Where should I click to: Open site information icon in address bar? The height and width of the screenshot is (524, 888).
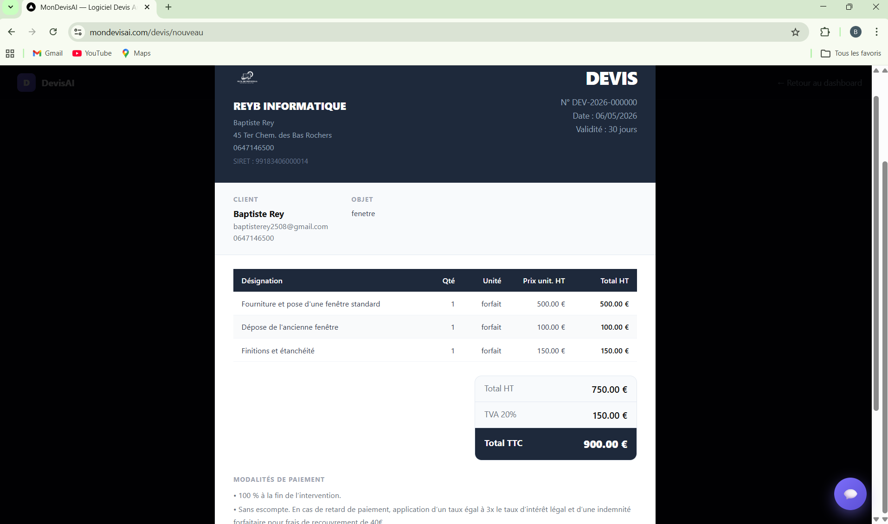tap(78, 32)
